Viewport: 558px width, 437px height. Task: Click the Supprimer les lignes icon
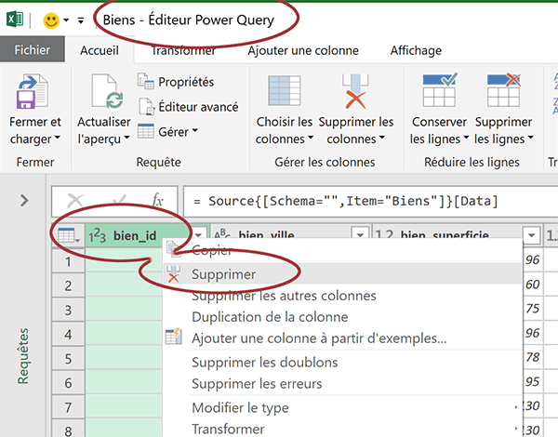pyautogui.click(x=503, y=90)
